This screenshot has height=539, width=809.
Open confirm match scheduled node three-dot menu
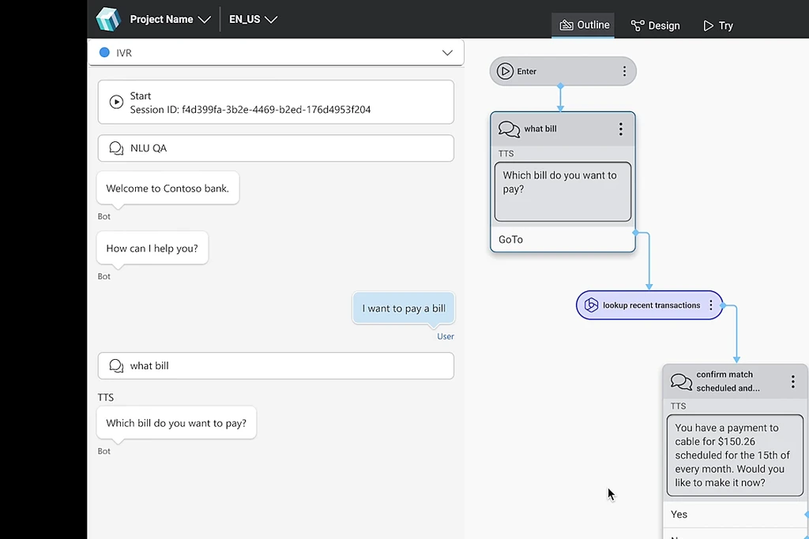tap(793, 381)
